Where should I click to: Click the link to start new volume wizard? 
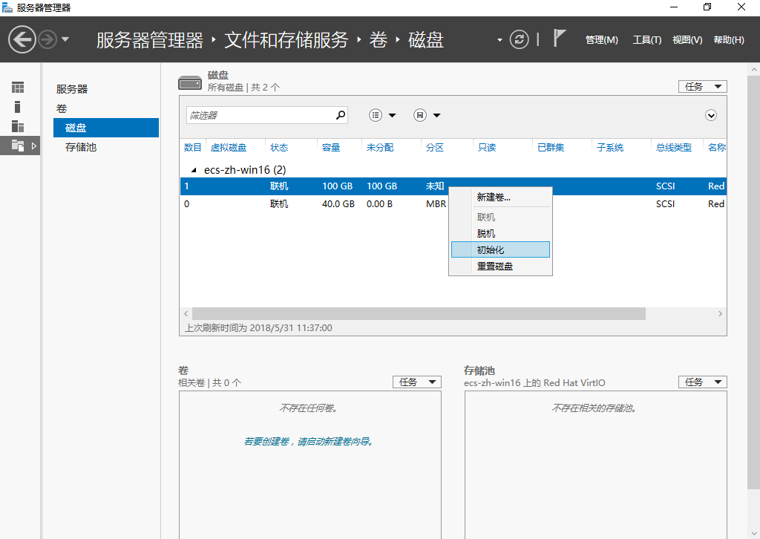309,441
